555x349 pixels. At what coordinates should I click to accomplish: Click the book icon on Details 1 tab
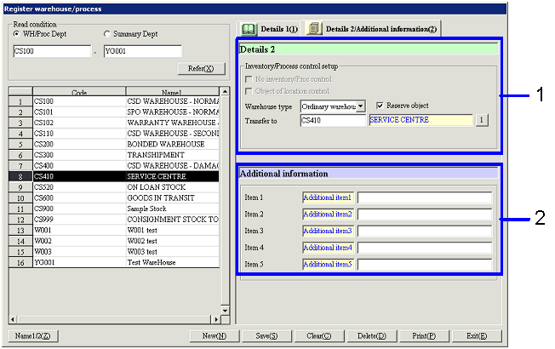click(249, 28)
